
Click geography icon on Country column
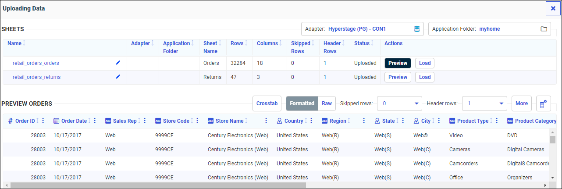click(x=280, y=121)
